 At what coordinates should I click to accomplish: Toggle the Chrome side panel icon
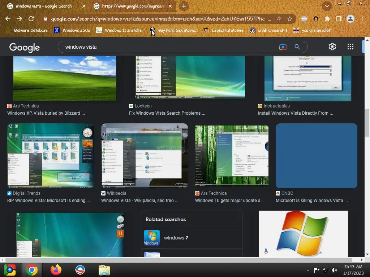point(339,19)
